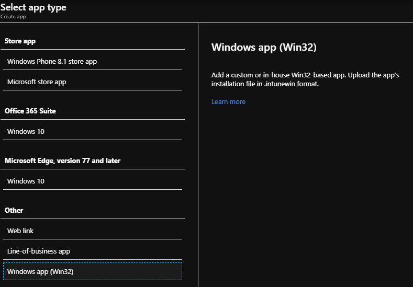Open the Learn more link

(228, 102)
